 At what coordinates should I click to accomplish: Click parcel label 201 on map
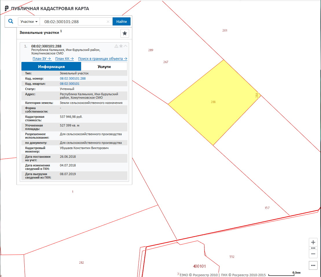tap(225, 30)
